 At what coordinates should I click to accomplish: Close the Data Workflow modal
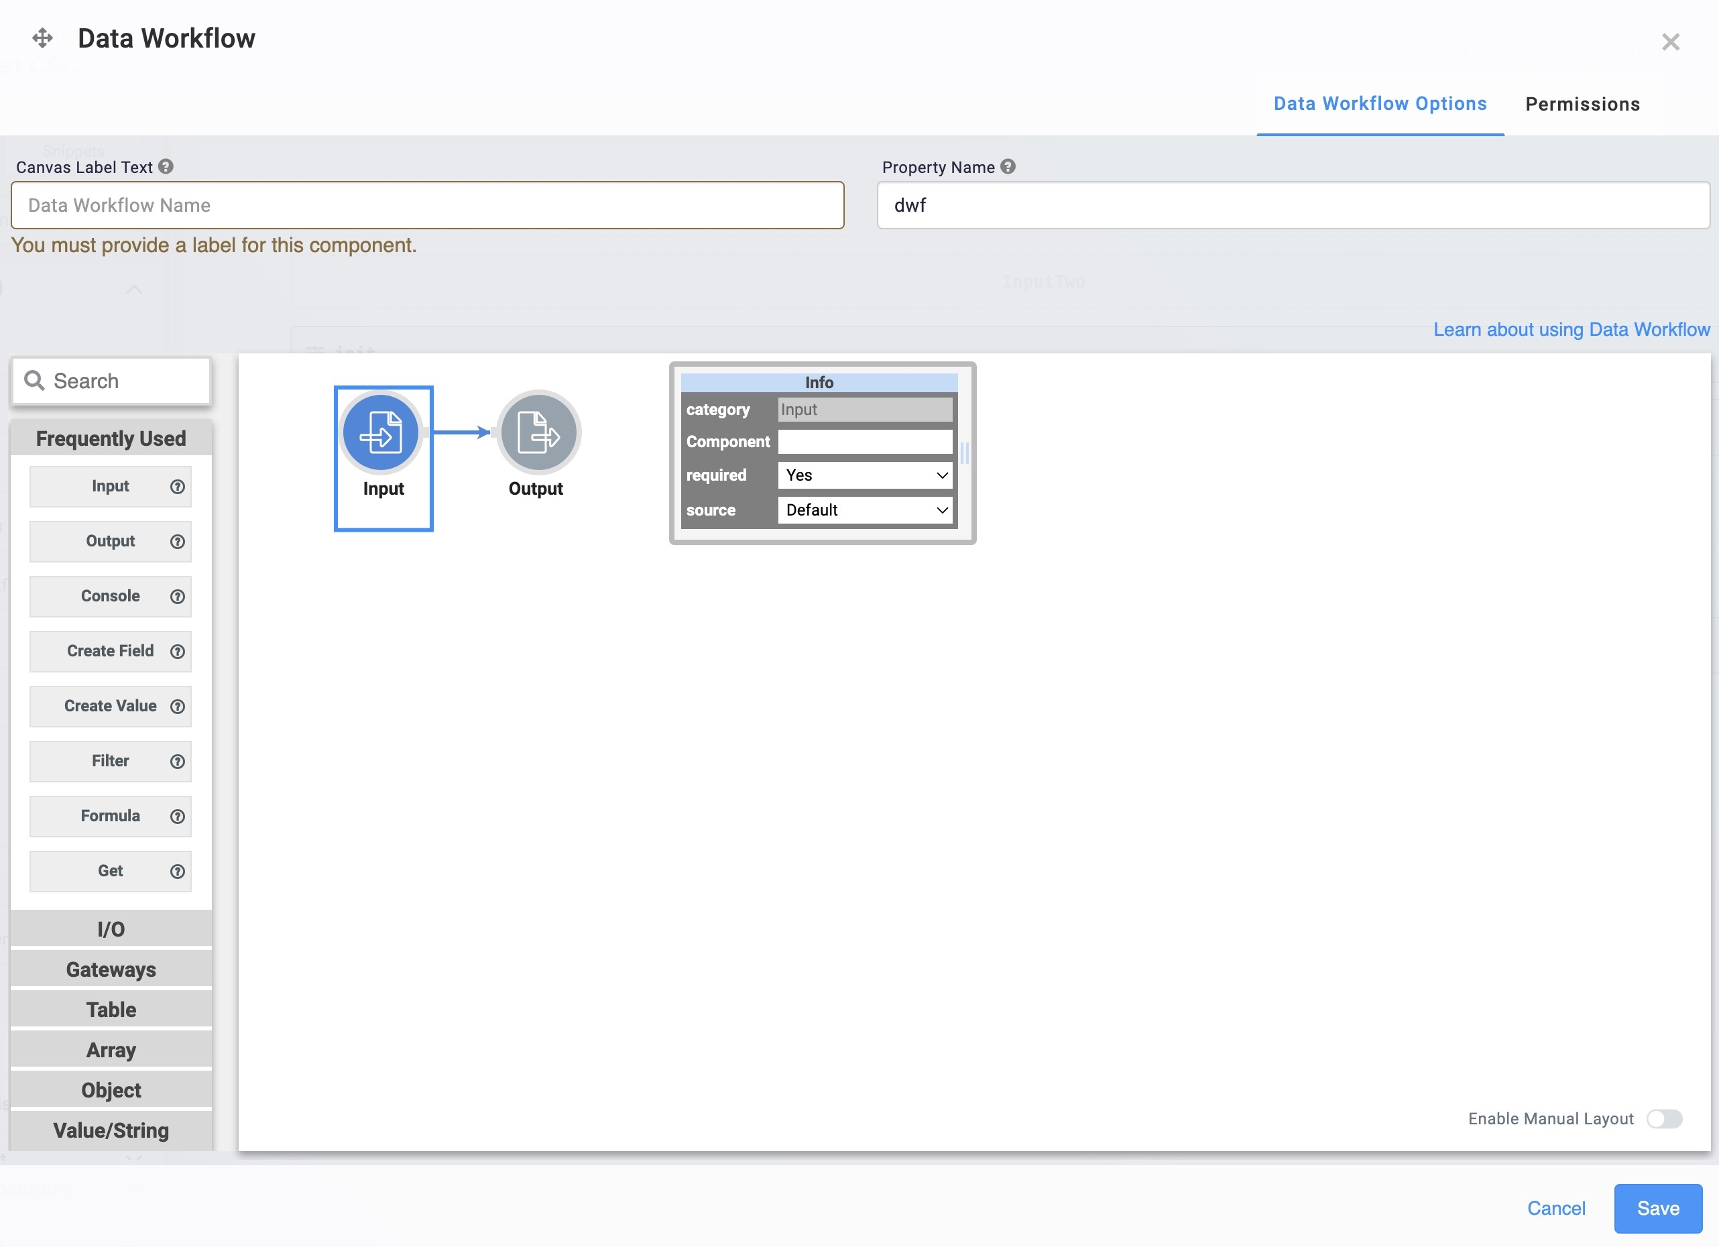(x=1671, y=42)
